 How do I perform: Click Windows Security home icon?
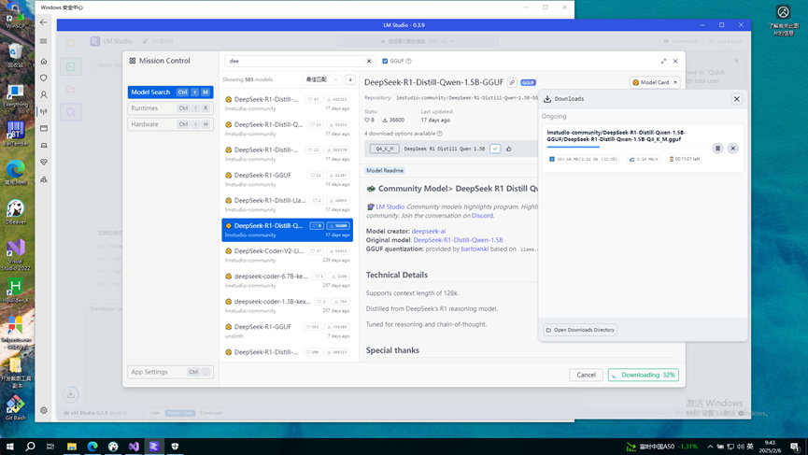[x=44, y=62]
